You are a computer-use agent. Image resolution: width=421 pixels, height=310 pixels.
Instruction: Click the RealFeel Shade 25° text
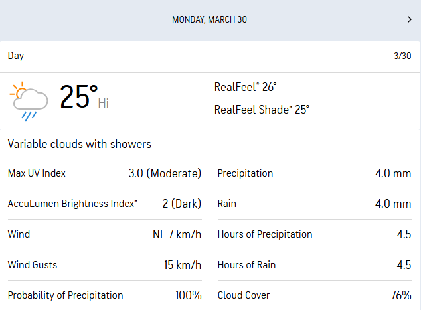point(262,110)
